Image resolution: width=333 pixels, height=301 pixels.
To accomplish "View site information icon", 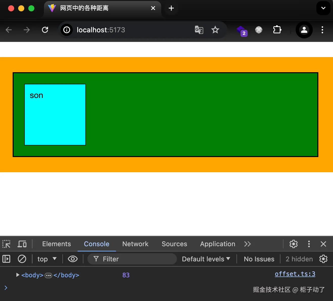I will point(67,30).
